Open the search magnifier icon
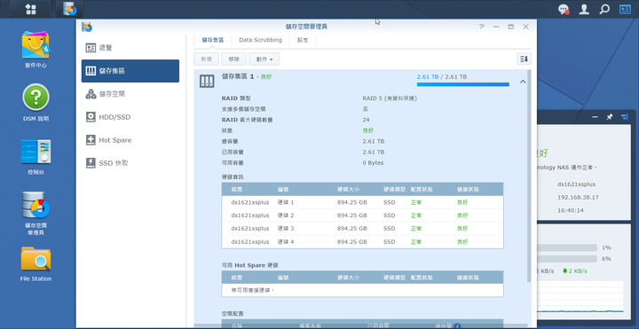Screen dimensions: 639x329 coord(604,10)
